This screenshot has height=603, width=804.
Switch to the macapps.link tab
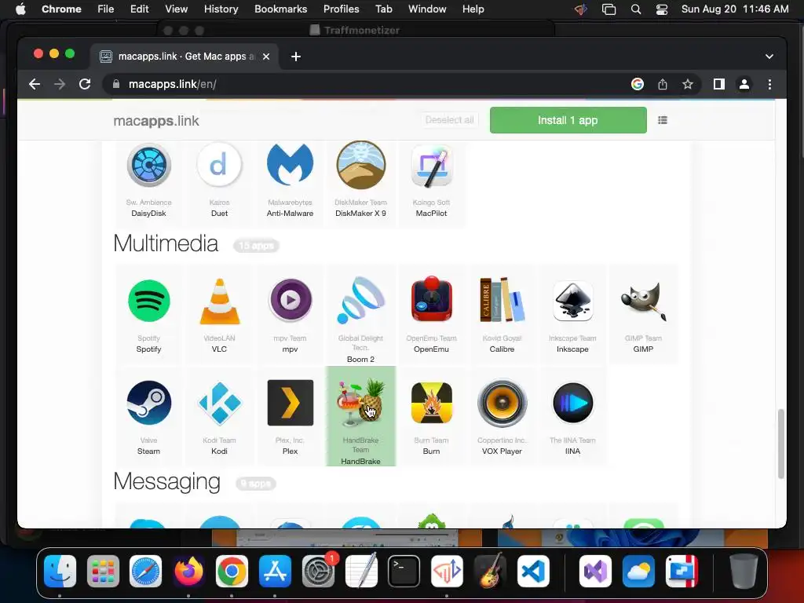click(185, 57)
